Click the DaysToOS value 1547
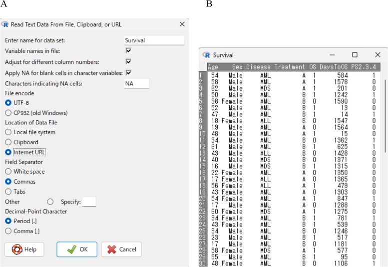Viewport: 388px width, 267px height. click(x=341, y=121)
